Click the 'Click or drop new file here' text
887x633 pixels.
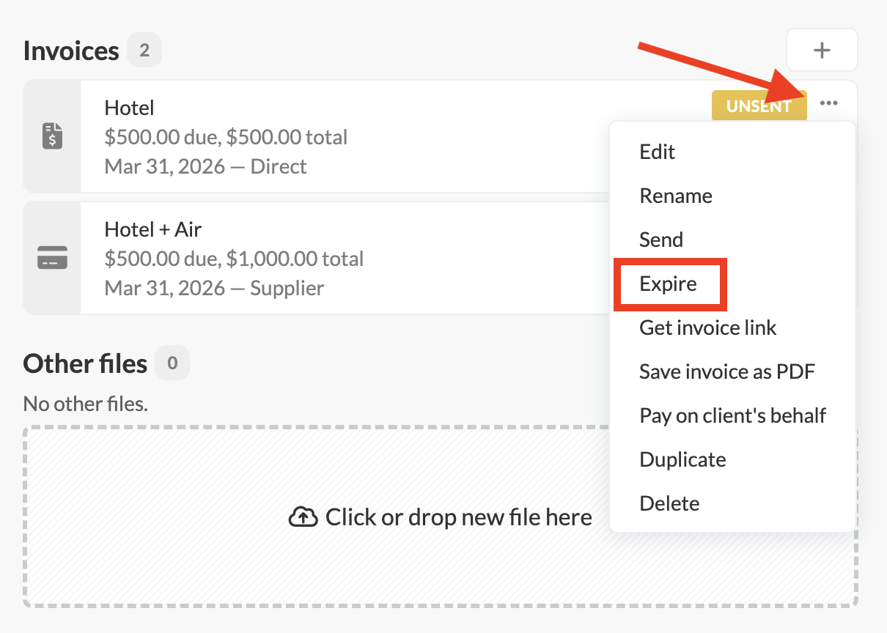coord(458,518)
